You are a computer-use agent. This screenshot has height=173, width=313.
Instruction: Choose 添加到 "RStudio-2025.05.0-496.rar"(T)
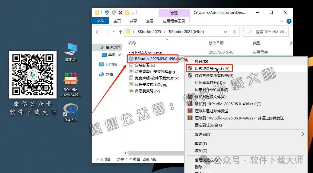click(x=228, y=104)
